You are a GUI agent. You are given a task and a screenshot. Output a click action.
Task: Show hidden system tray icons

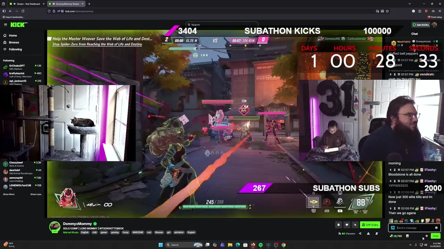tap(410, 245)
